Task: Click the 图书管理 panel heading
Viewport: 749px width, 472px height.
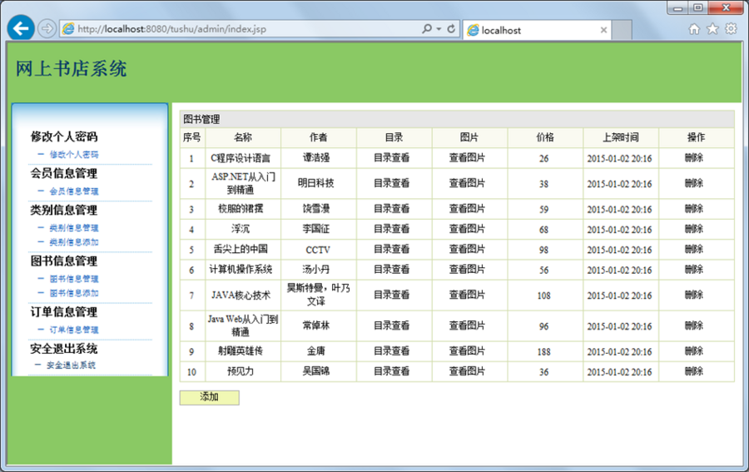Action: (201, 119)
